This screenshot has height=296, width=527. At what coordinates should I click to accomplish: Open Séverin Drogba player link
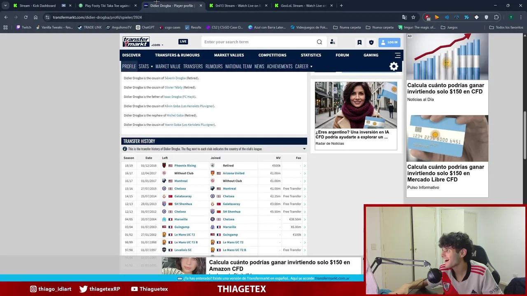click(175, 78)
